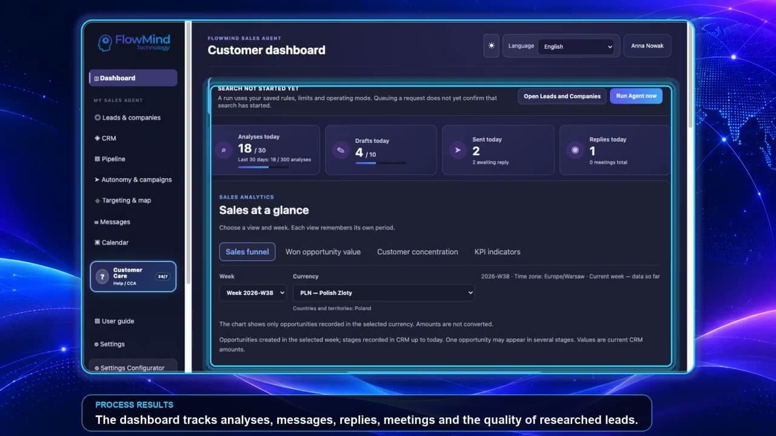
Task: Click Open Leads and Companies button
Action: pos(562,96)
